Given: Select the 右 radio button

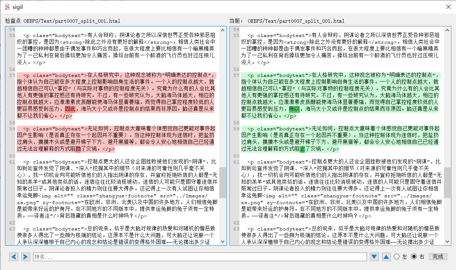Looking at the screenshot, I should [x=414, y=256].
